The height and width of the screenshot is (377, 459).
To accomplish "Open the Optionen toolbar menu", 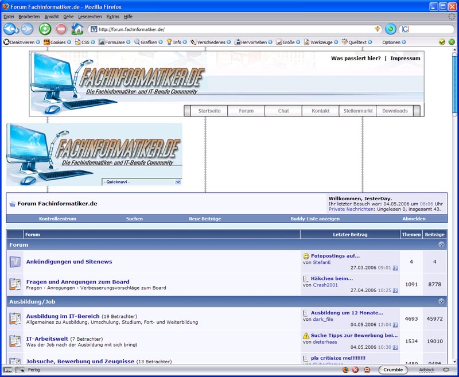I will (394, 42).
